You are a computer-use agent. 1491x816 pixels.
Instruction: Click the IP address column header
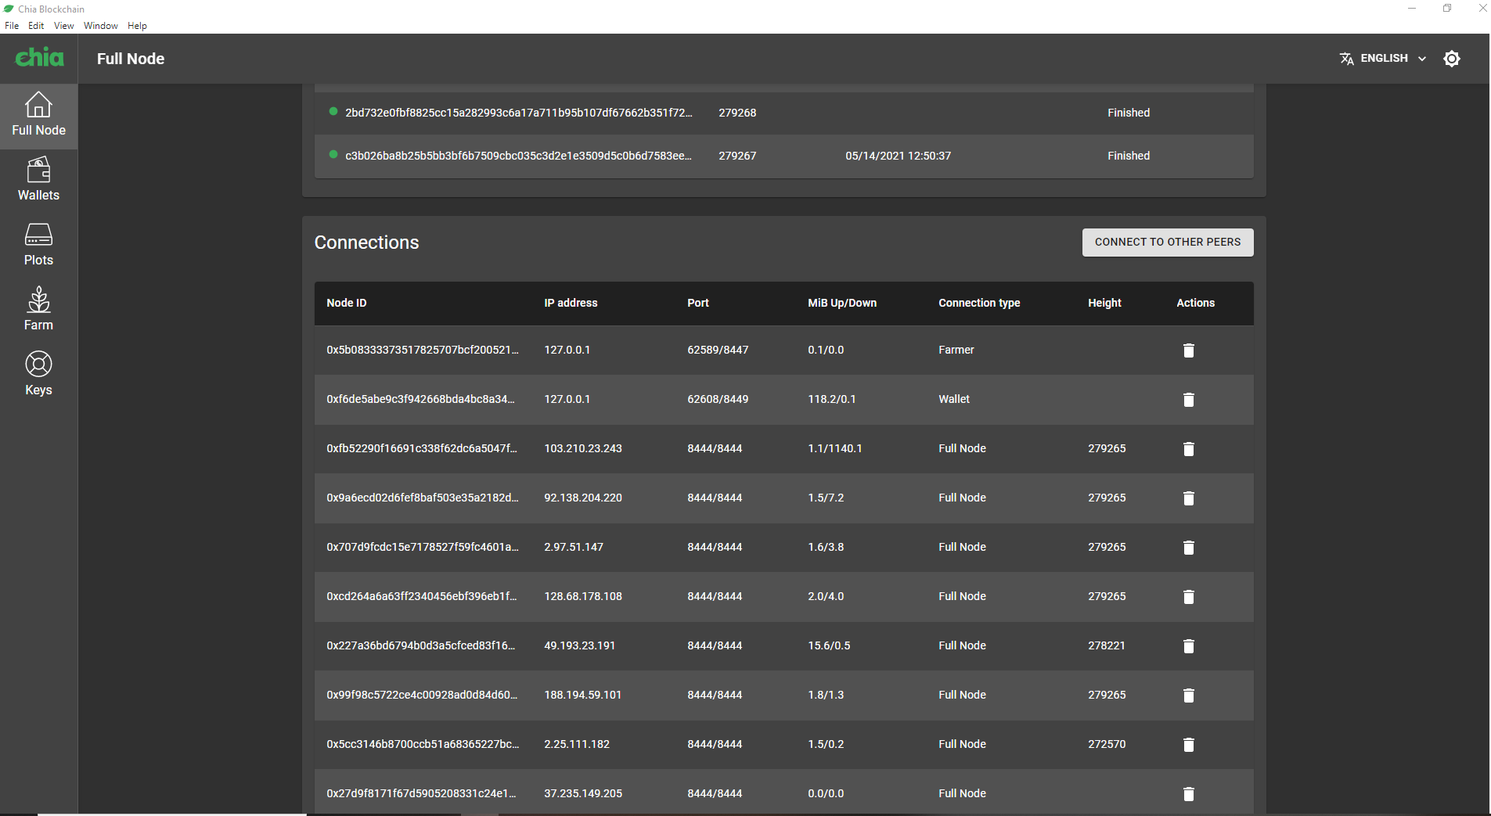pos(571,303)
